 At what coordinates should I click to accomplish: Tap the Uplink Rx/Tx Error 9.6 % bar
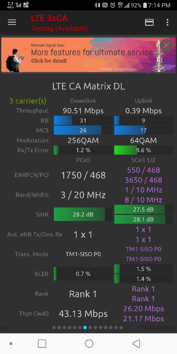(x=144, y=150)
